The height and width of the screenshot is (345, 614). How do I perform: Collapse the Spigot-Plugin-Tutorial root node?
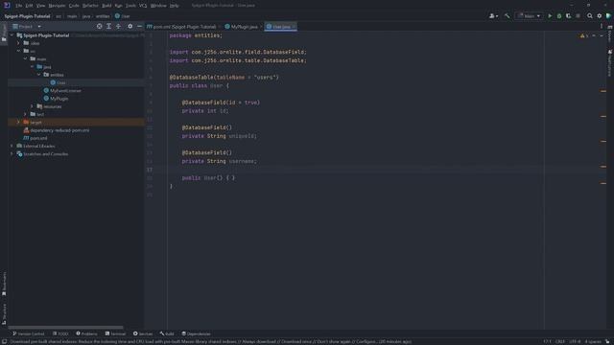pyautogui.click(x=12, y=35)
